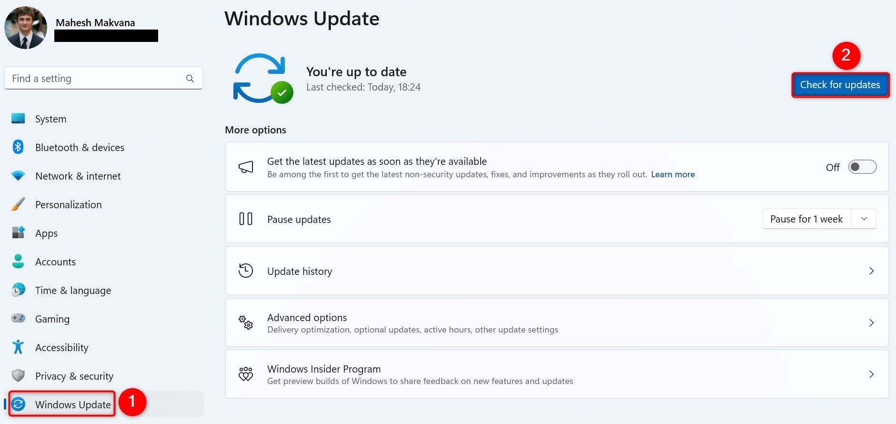The height and width of the screenshot is (424, 896).
Task: Click the 'Pause updates' label
Action: (299, 219)
